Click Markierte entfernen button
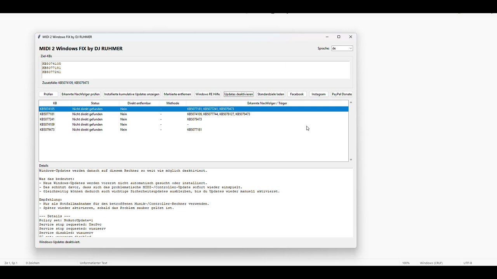 pos(177,94)
